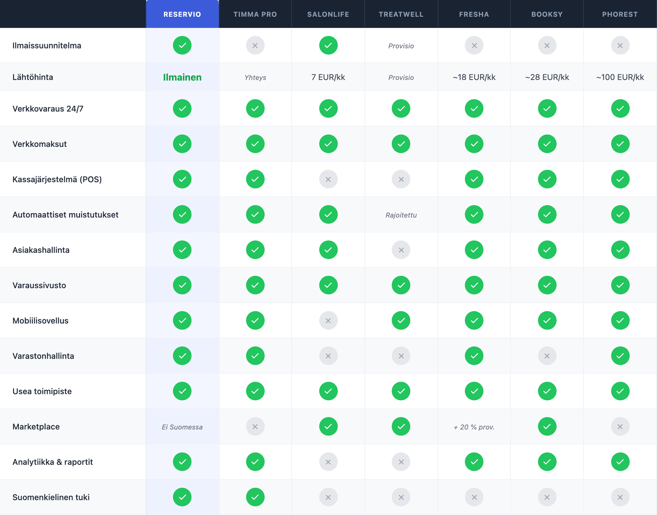Click Salonlife's cross for Kassajärjestelmä (POS)

[328, 179]
